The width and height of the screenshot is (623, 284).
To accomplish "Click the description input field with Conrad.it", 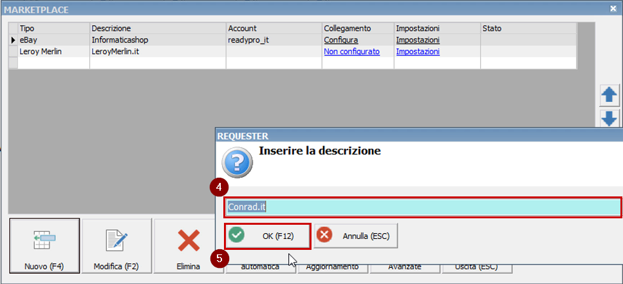I will [423, 207].
